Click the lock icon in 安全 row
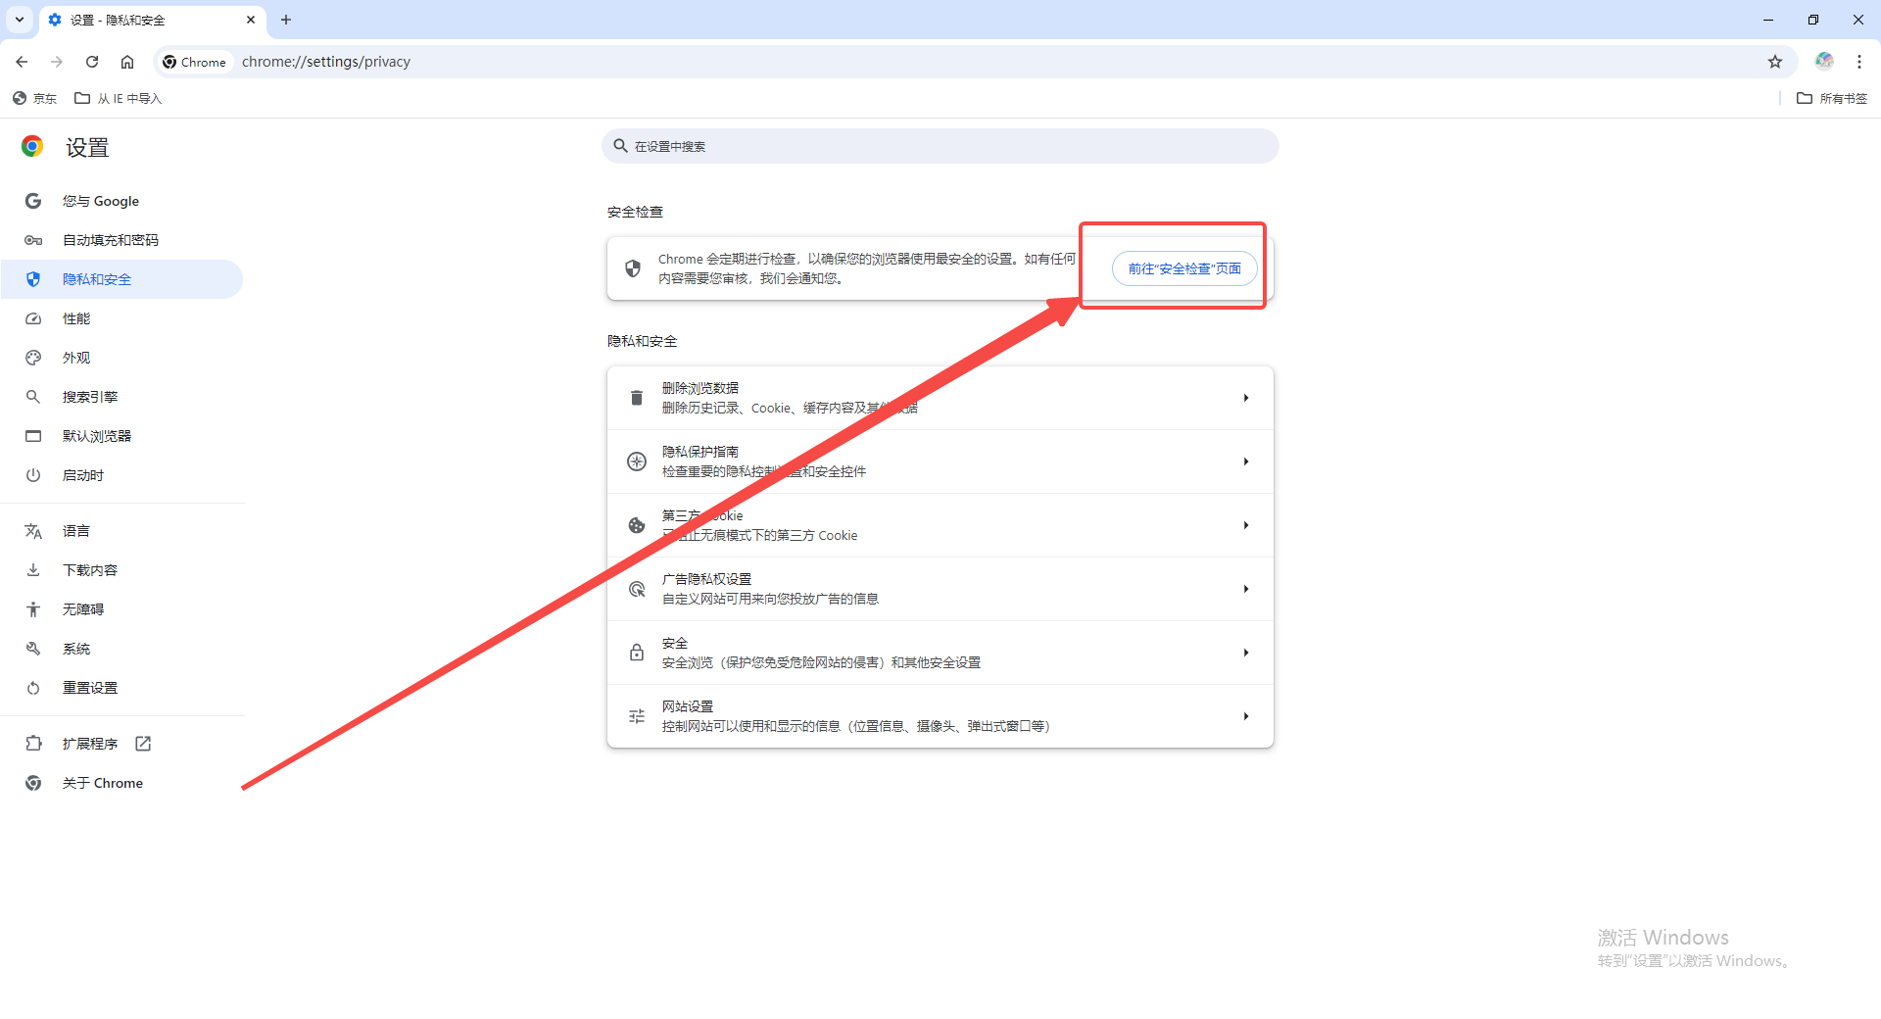 point(637,653)
